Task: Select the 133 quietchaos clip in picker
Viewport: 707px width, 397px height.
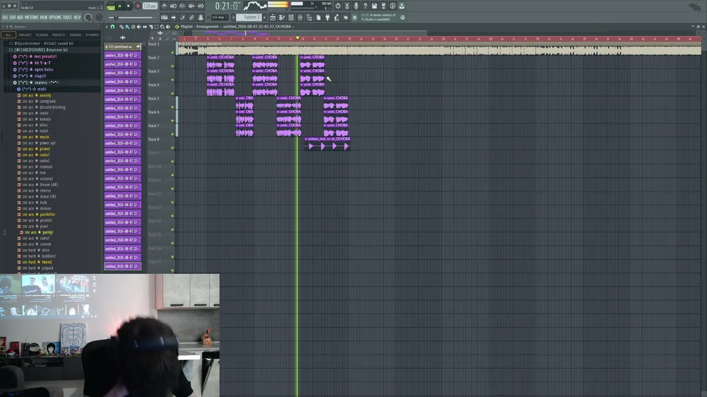Action: coord(123,47)
